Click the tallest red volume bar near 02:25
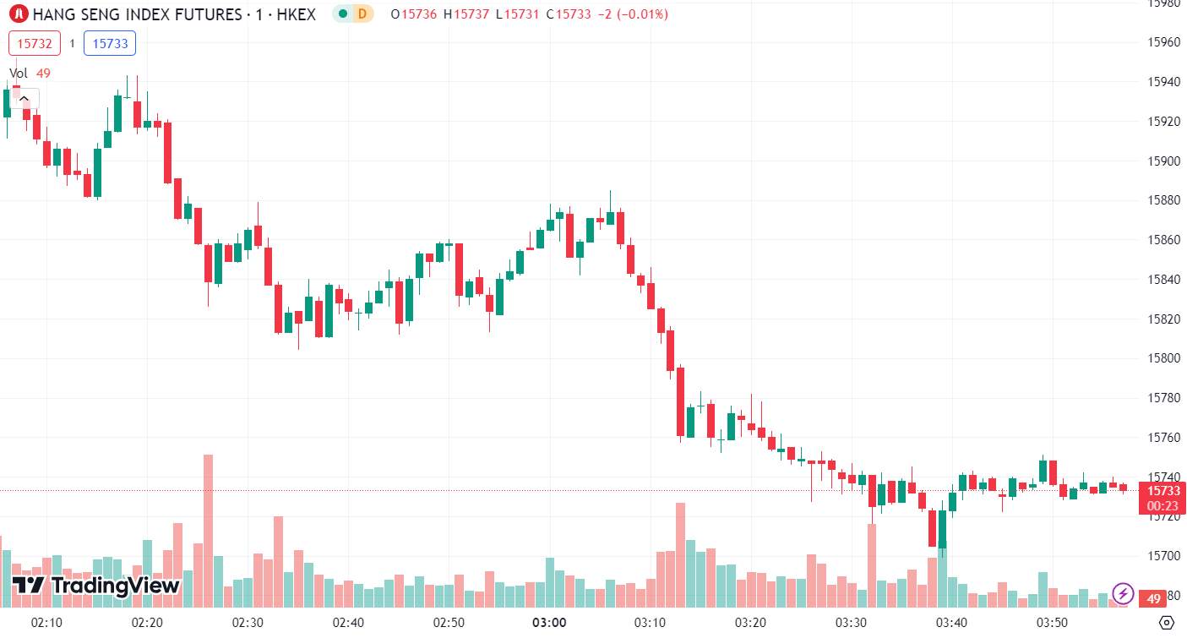 (x=208, y=531)
